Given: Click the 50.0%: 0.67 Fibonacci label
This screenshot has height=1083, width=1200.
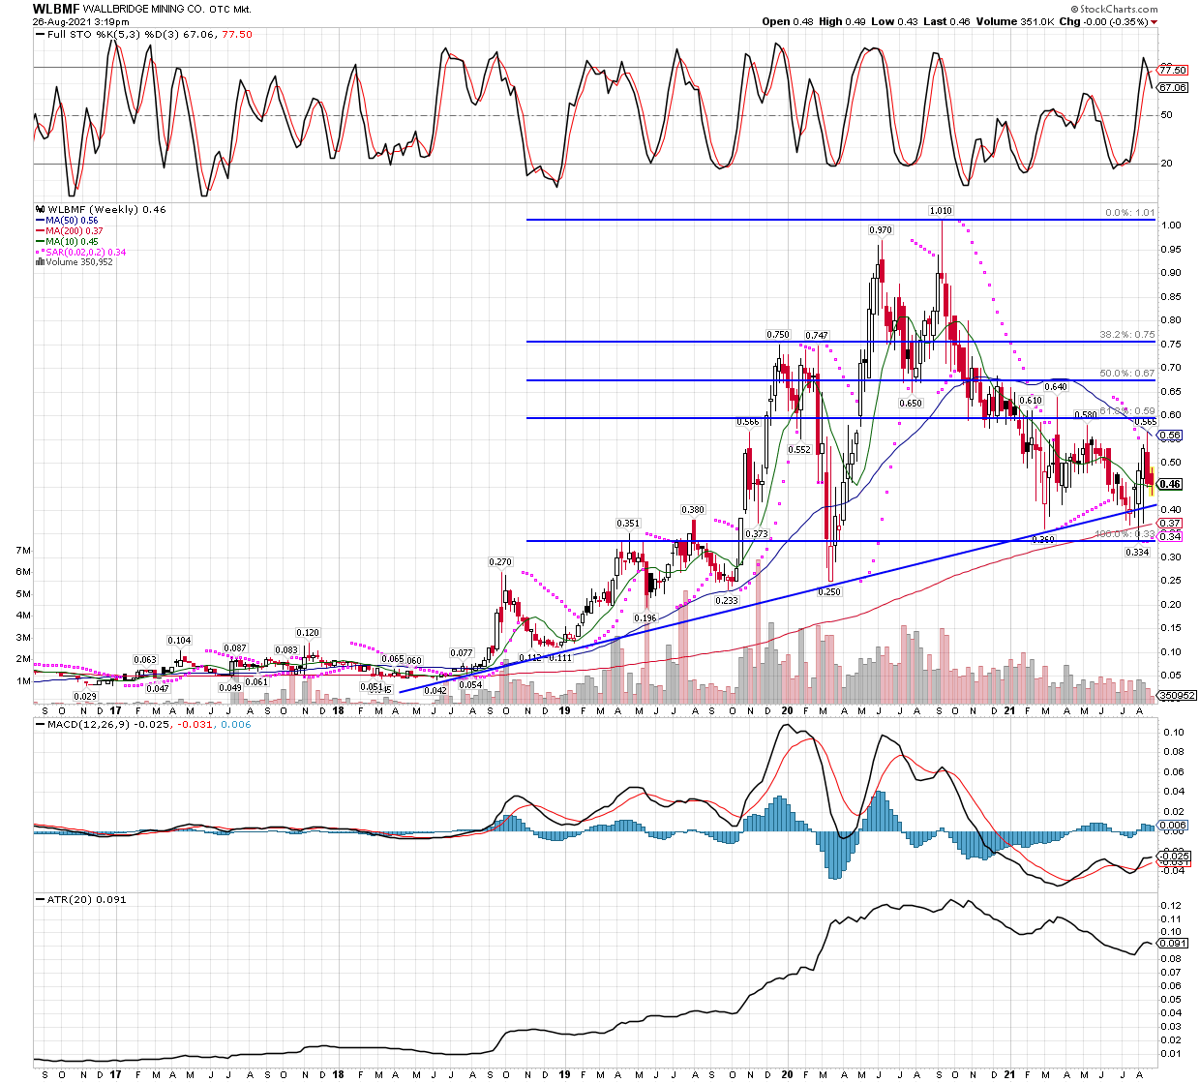Looking at the screenshot, I should pos(1127,374).
